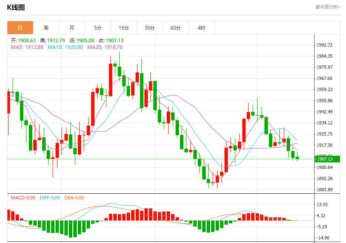Click the 1967.60 price axis label

(x=325, y=78)
